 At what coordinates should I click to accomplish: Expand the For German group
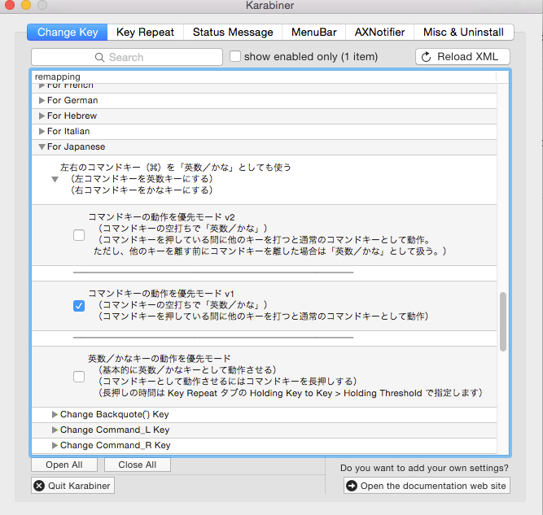pyautogui.click(x=42, y=100)
